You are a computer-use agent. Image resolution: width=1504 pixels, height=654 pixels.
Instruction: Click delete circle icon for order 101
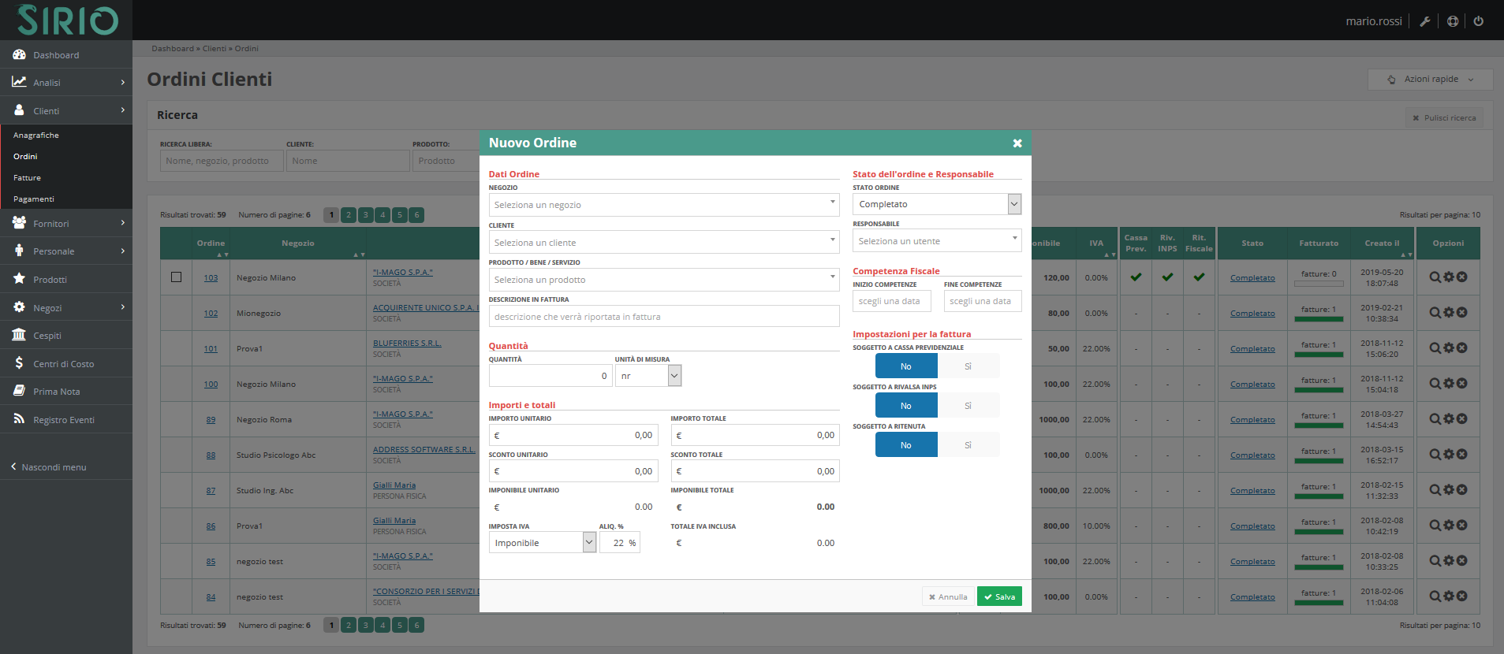pos(1461,348)
